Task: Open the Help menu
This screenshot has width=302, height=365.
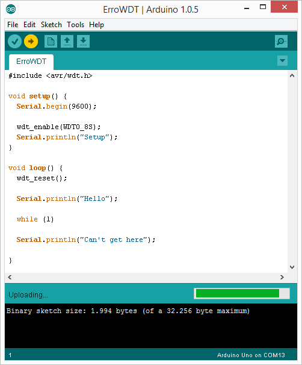Action: 96,25
